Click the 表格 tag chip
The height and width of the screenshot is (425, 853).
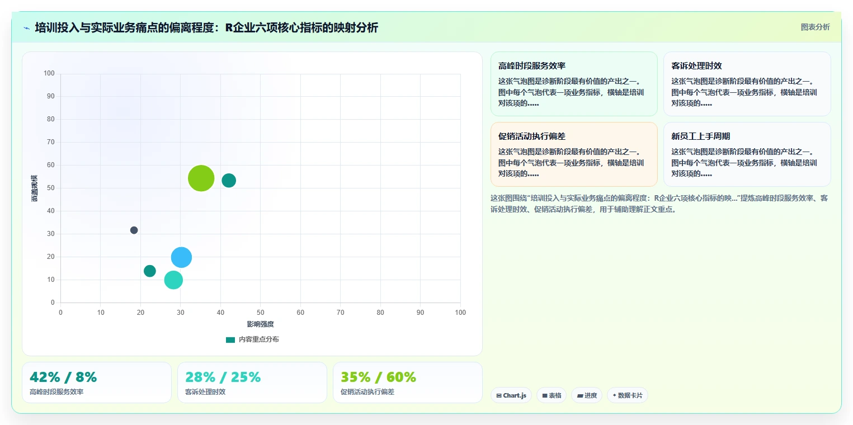(x=552, y=395)
